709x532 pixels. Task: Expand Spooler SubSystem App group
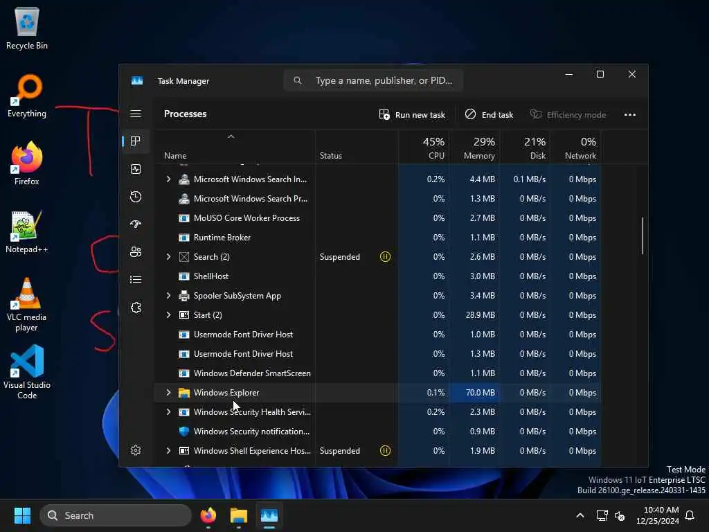tap(169, 295)
